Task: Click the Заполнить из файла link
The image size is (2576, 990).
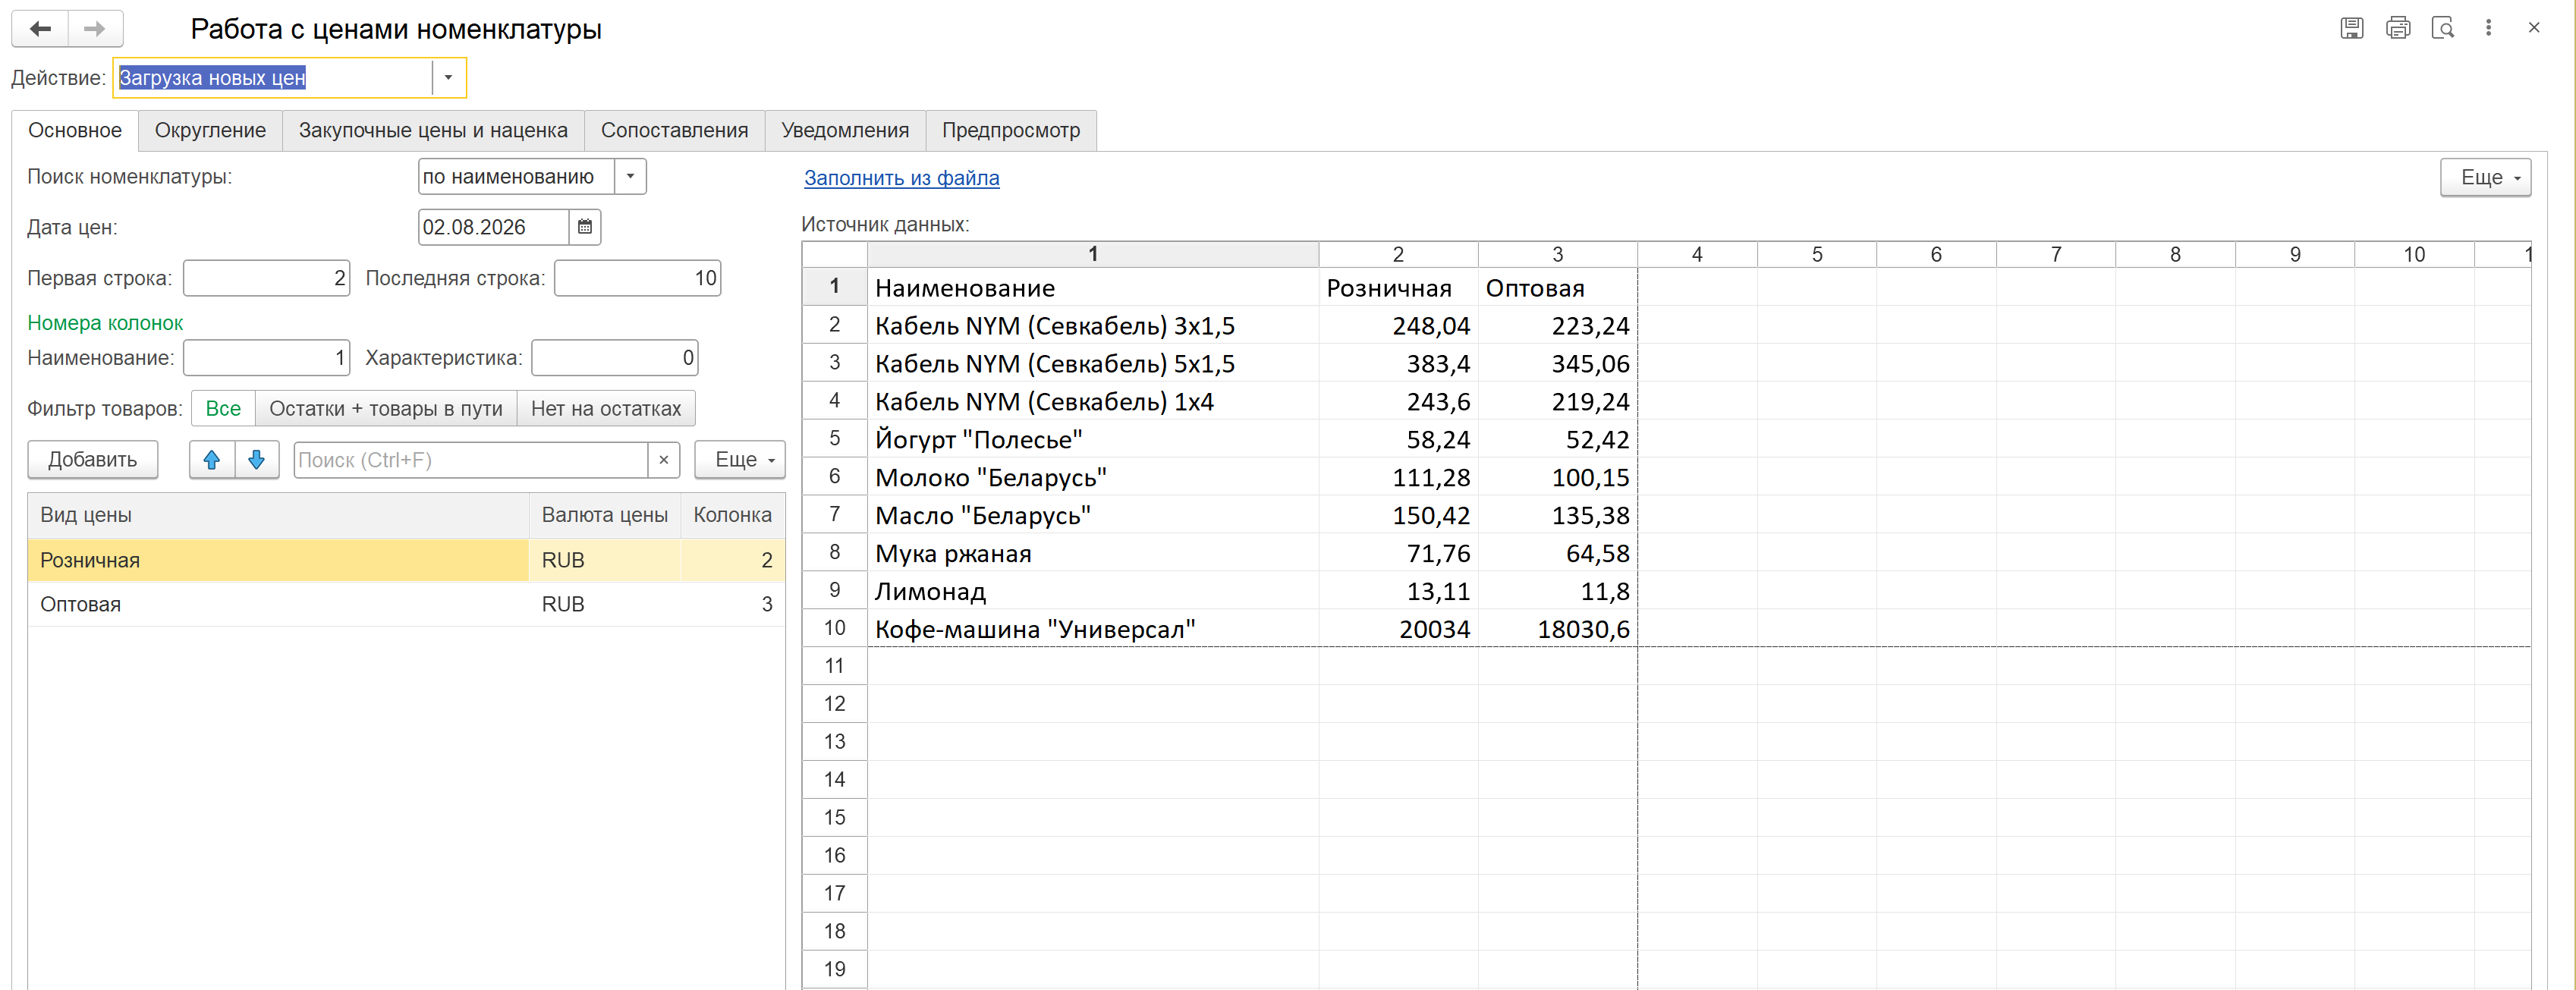Action: click(901, 178)
